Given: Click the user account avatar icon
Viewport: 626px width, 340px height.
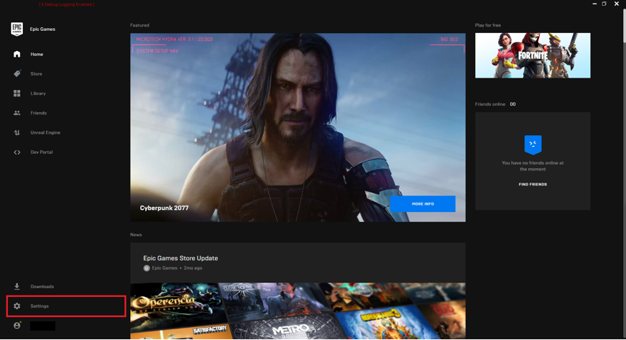Looking at the screenshot, I should [17, 326].
